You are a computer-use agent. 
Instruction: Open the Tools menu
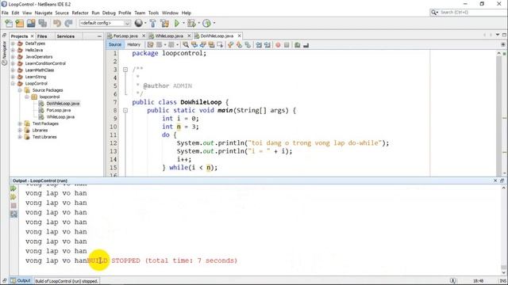click(153, 13)
